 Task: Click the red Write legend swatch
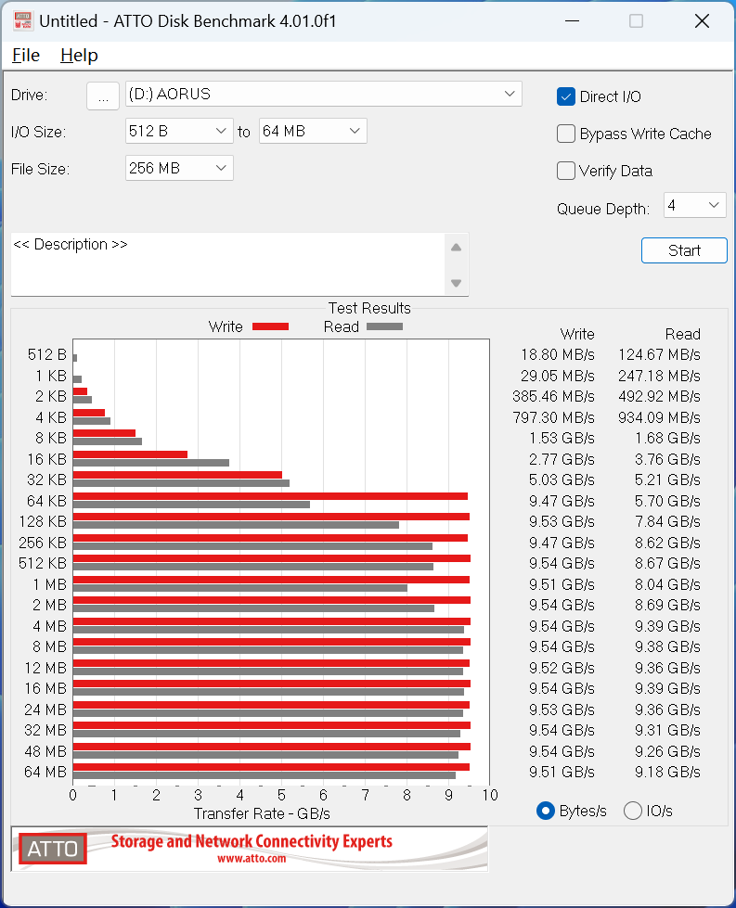[x=270, y=326]
